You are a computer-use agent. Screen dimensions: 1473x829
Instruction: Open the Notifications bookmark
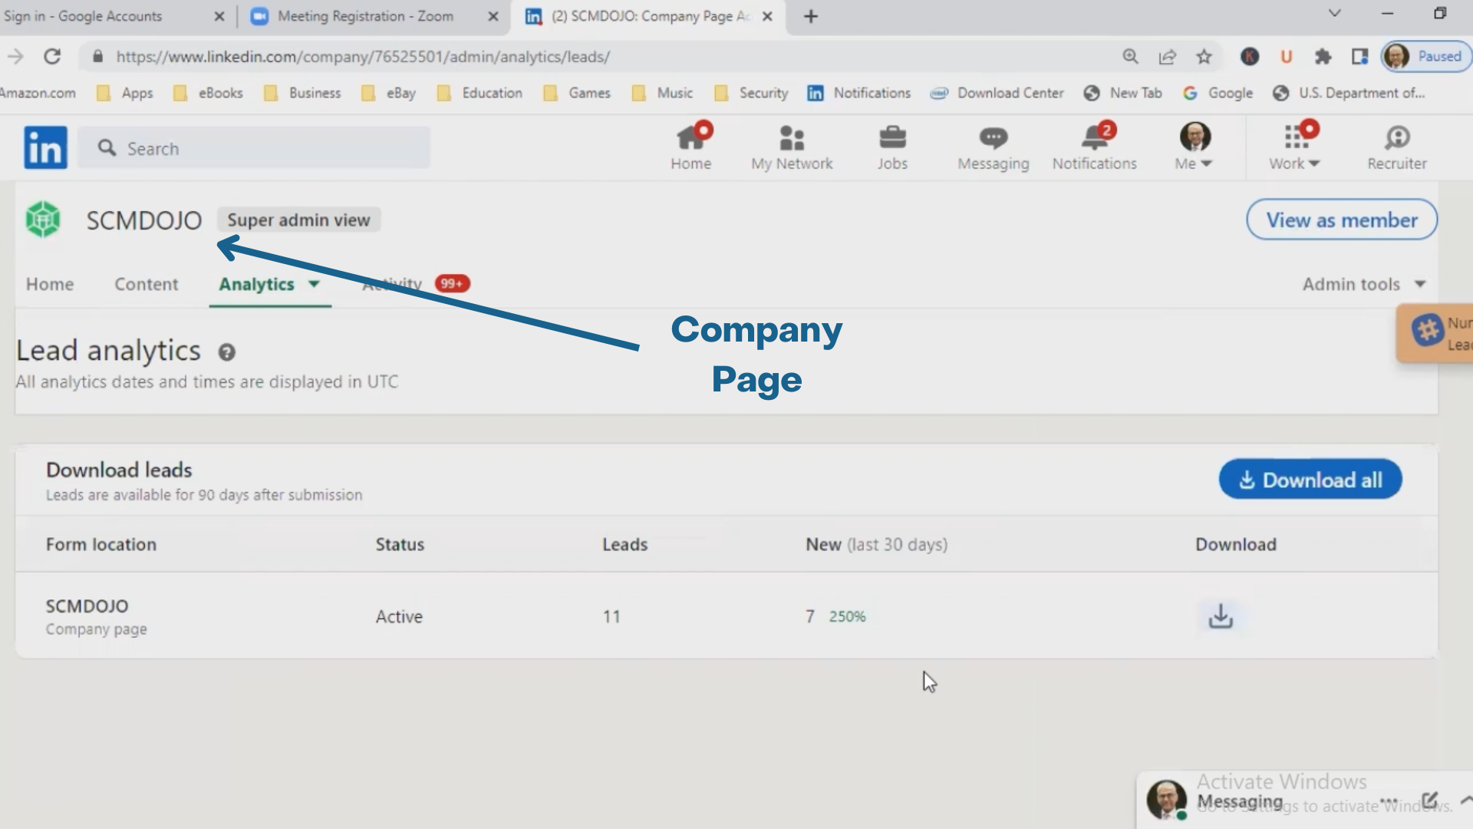[858, 93]
